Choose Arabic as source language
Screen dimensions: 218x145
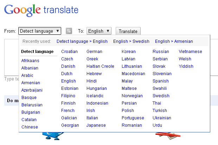[27, 75]
